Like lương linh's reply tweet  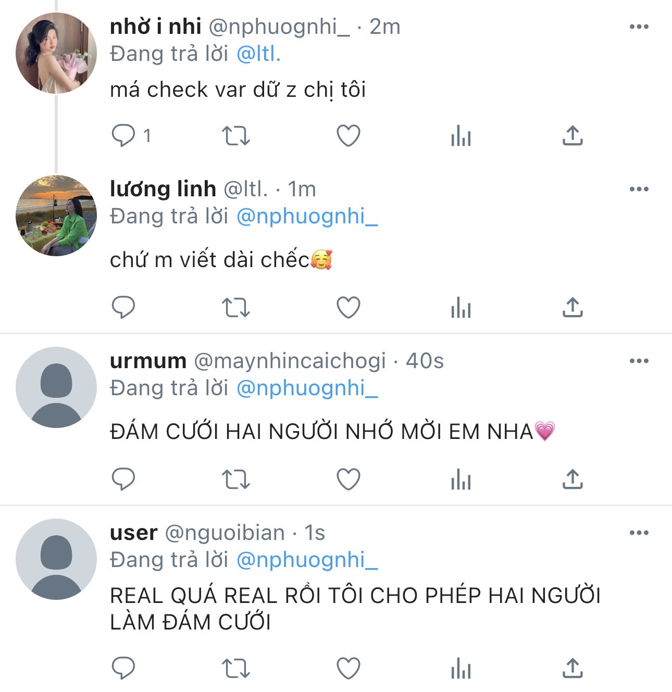pyautogui.click(x=348, y=307)
